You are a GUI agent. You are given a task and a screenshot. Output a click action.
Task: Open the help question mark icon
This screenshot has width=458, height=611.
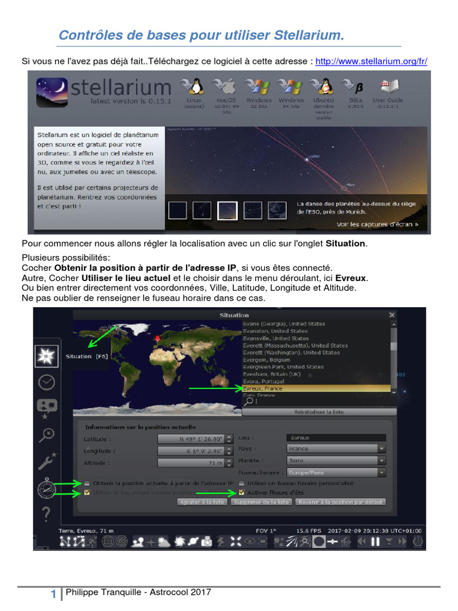(x=46, y=514)
